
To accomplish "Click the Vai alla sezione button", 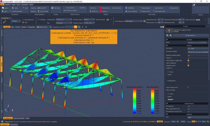I will [x=190, y=35].
